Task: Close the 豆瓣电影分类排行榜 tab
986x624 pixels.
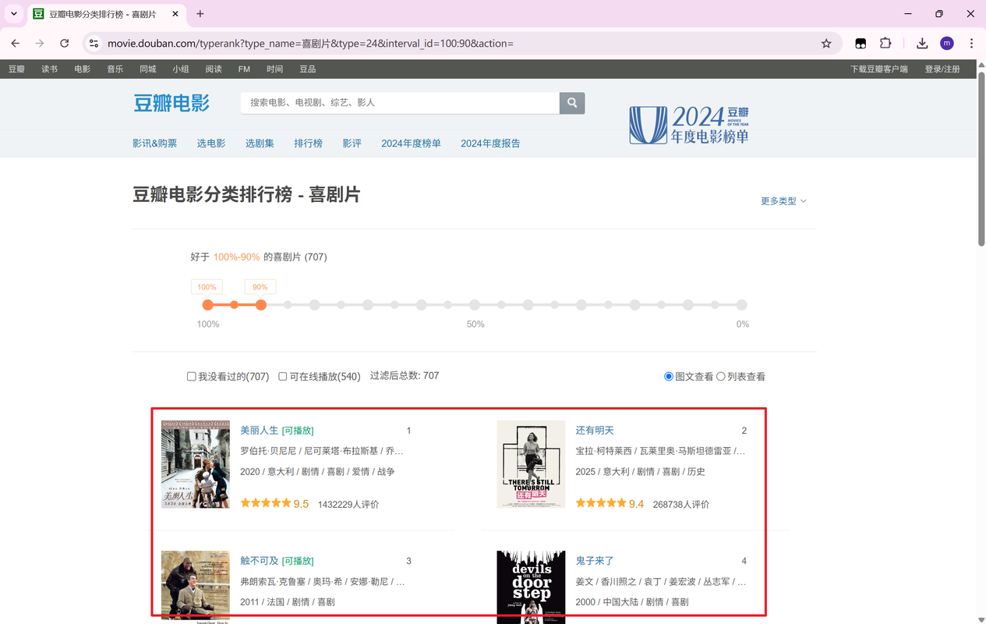Action: point(175,14)
